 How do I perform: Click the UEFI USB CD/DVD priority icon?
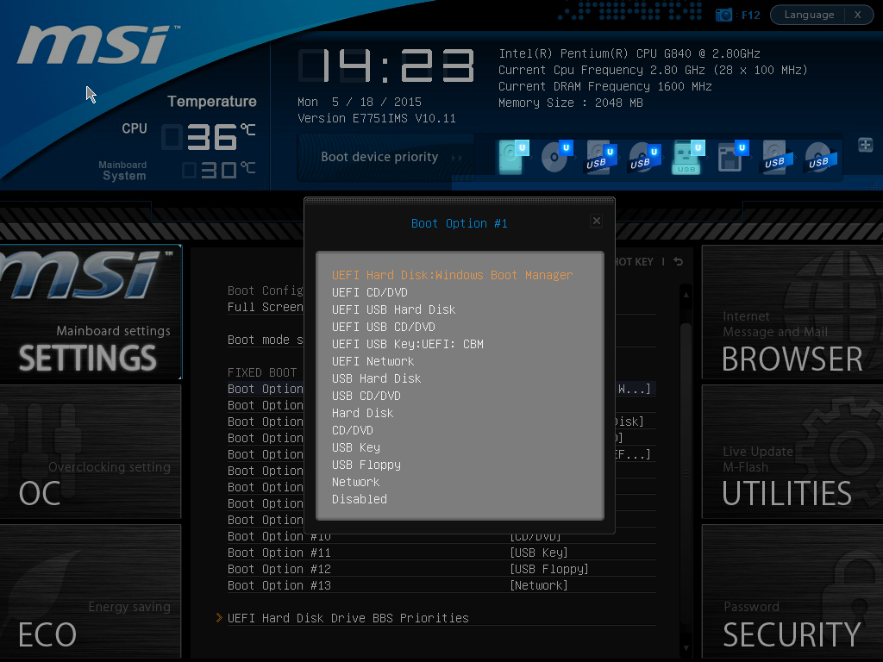point(643,157)
